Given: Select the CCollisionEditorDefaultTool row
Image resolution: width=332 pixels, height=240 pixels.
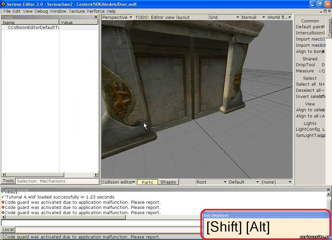Looking at the screenshot, I should point(50,28).
